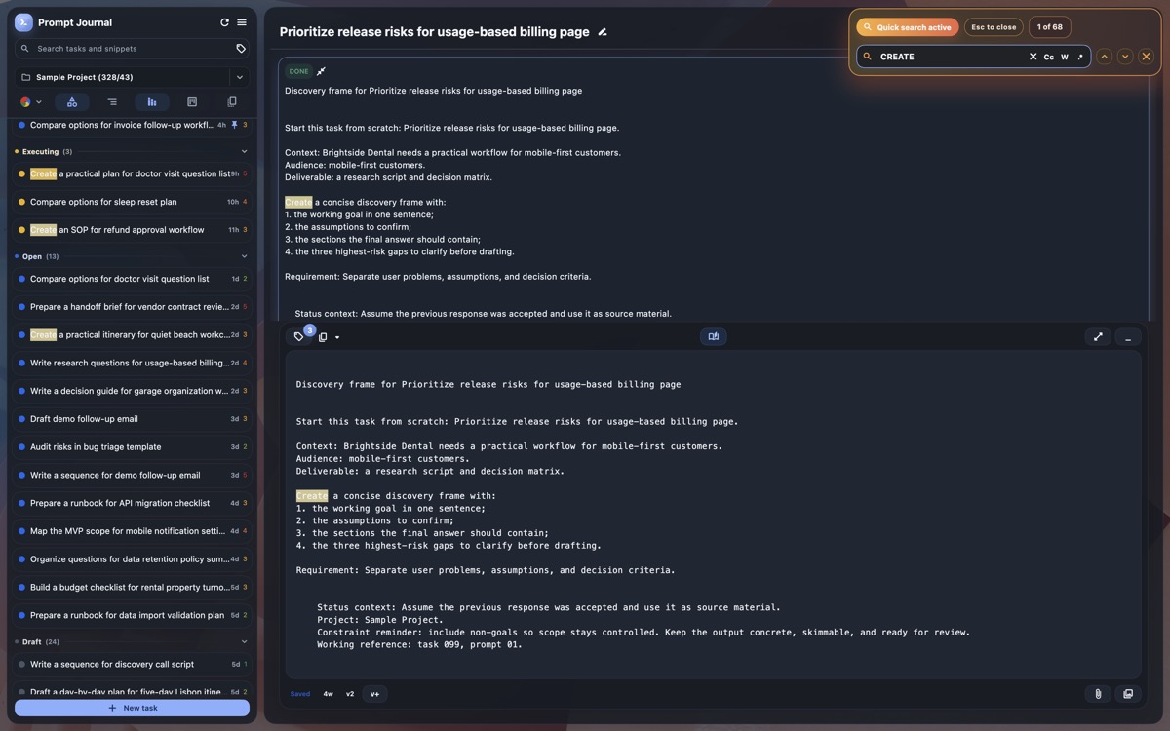
Task: Open task Compare options for doctor visit question list
Action: coord(132,279)
